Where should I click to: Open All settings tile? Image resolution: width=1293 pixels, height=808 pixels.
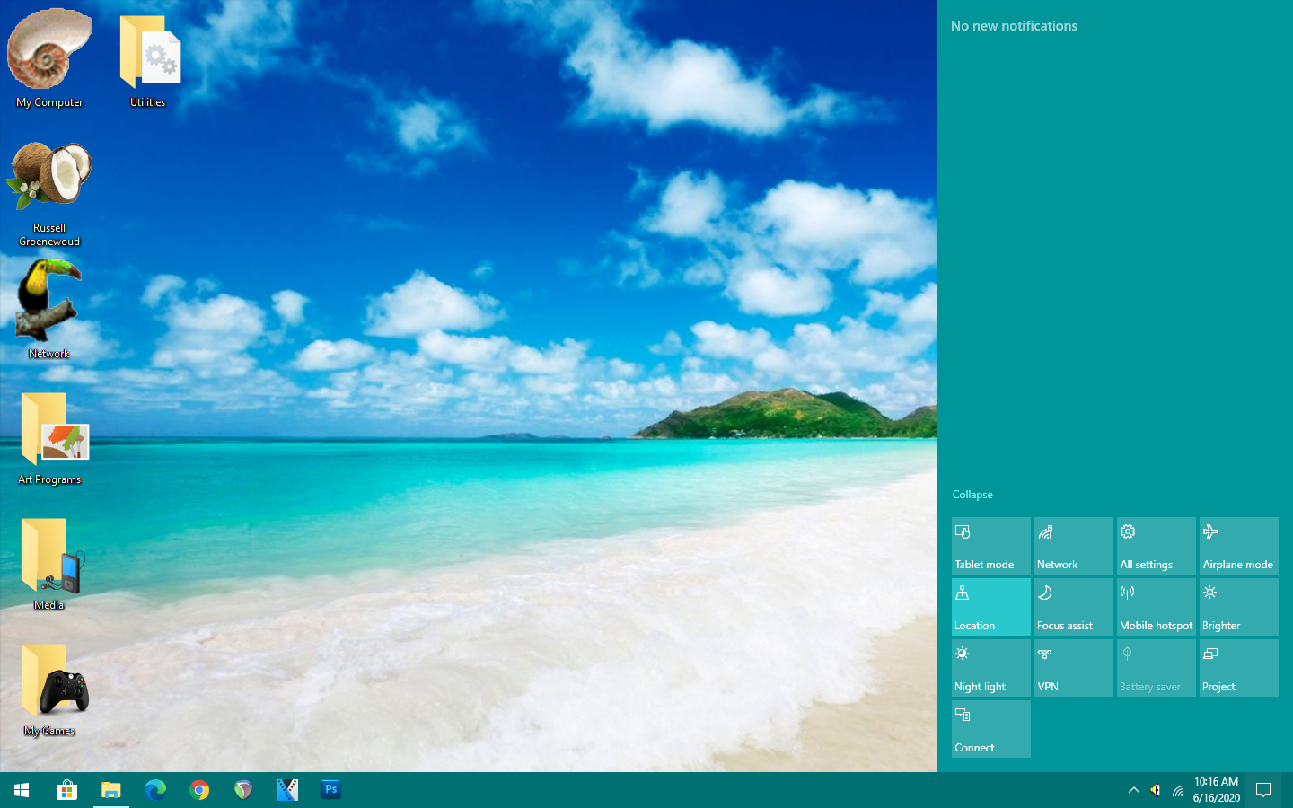coord(1156,546)
